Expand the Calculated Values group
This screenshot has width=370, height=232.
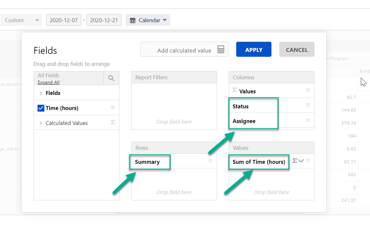[x=41, y=123]
